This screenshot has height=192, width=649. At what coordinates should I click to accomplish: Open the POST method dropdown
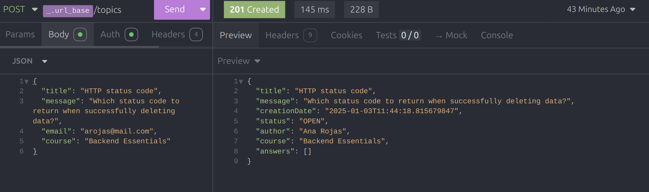(20, 10)
